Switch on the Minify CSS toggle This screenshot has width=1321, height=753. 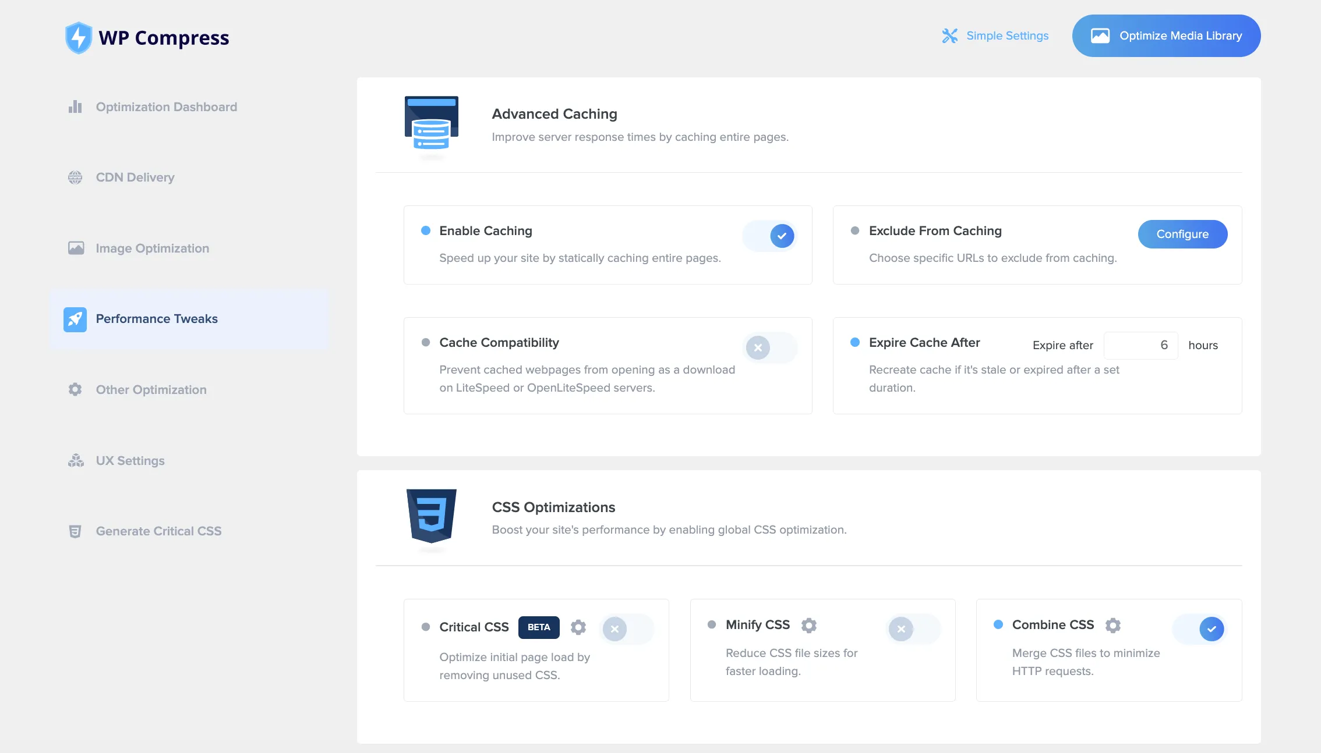pyautogui.click(x=913, y=629)
